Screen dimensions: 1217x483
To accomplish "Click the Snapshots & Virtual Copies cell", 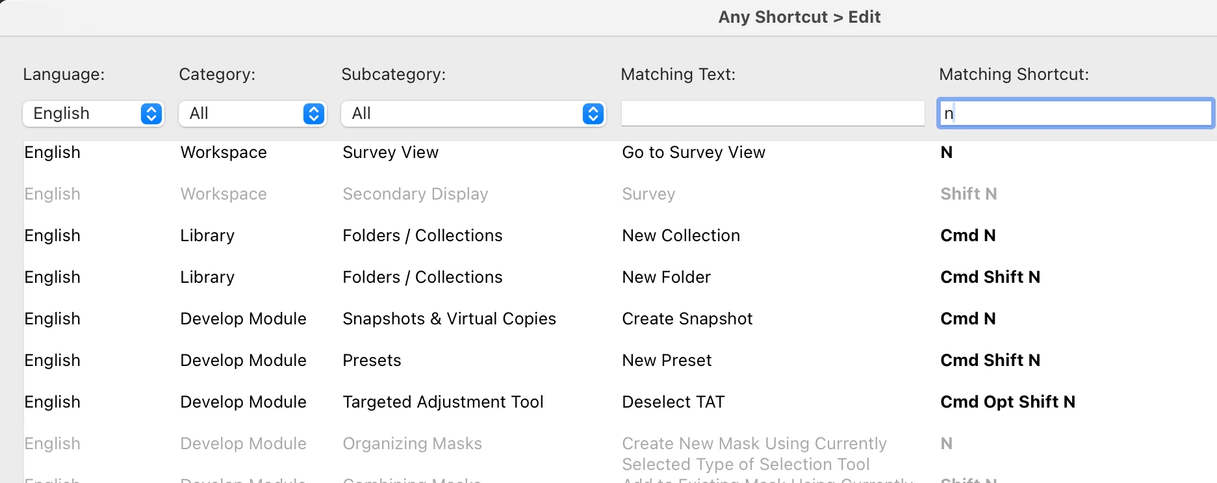I will pyautogui.click(x=449, y=319).
